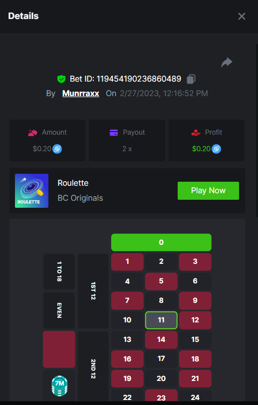Screen dimensions: 258x405
Task: Click the currency coin icon beside Amount
Action: tap(57, 149)
